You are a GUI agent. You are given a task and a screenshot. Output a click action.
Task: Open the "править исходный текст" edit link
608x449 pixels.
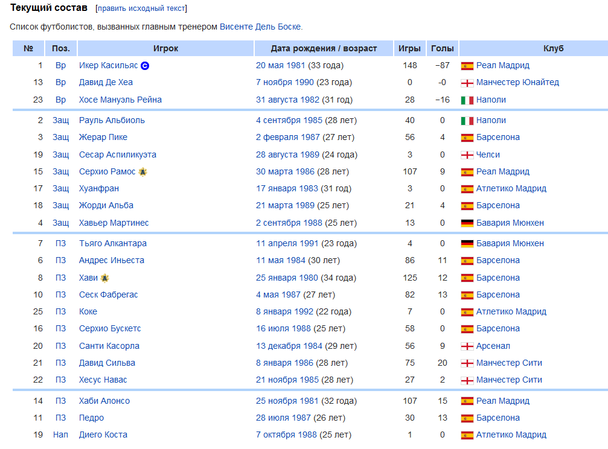142,8
